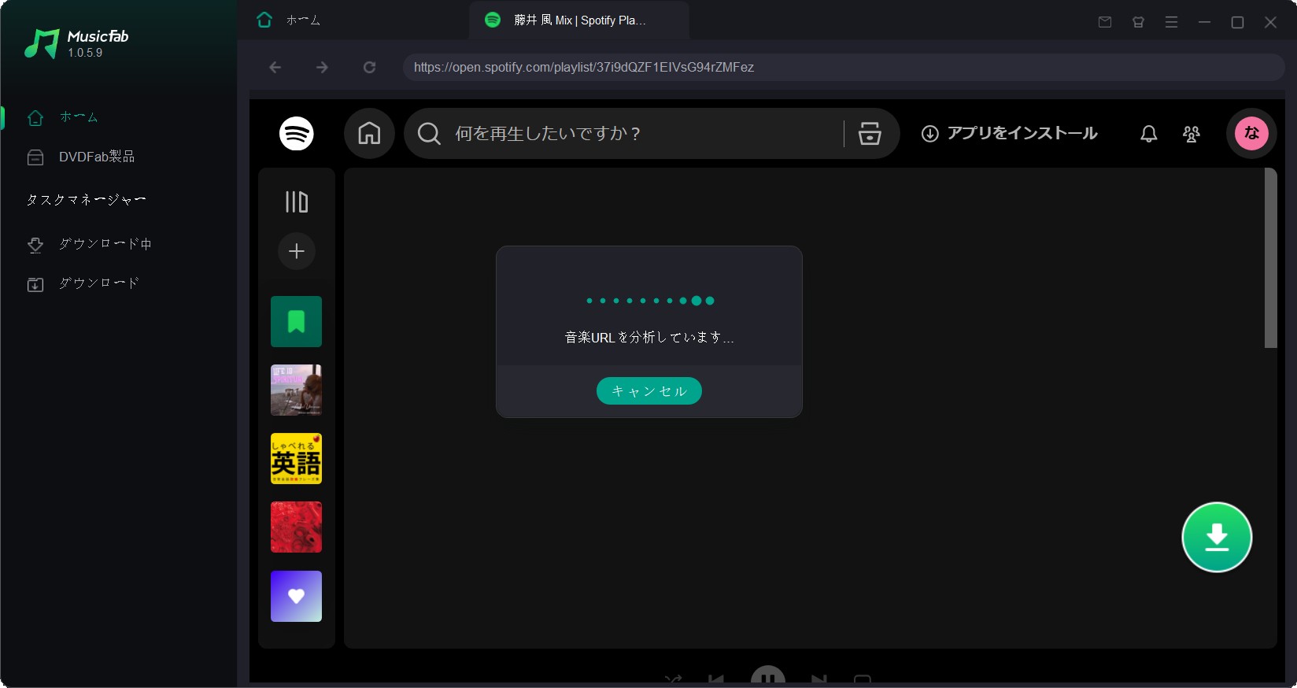Open the green bookmark episodes tile
The width and height of the screenshot is (1297, 688).
pos(297,321)
